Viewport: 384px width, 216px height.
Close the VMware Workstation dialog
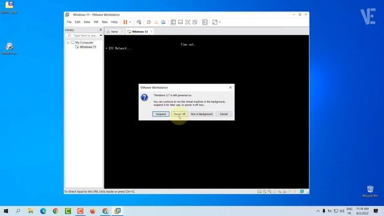coord(230,88)
